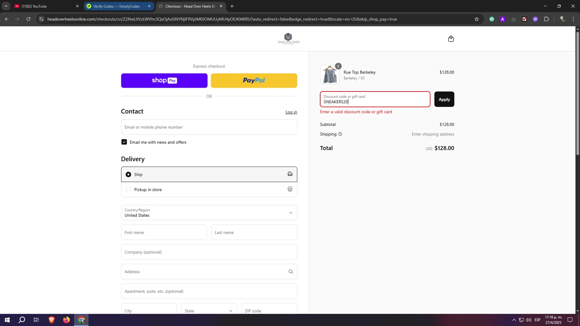
Task: Click the discount code input field
Action: pos(375,99)
